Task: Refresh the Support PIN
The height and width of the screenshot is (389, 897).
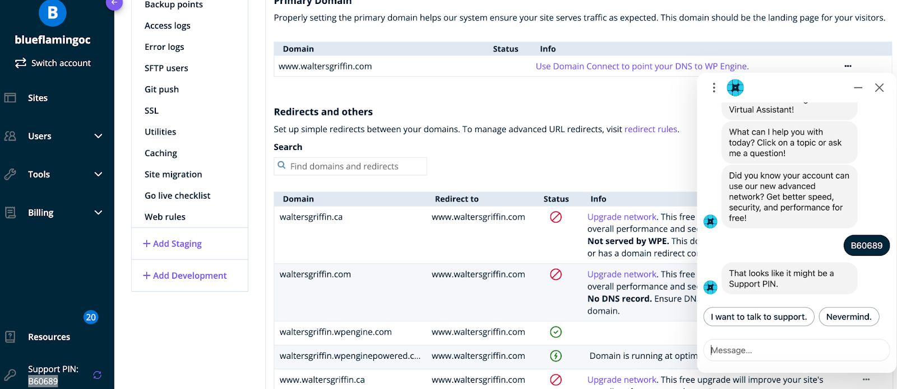Action: pos(97,375)
